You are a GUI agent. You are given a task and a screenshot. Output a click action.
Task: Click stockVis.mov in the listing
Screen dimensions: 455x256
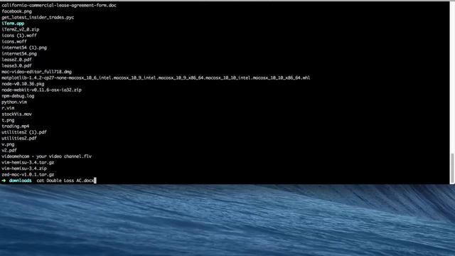tap(16, 114)
